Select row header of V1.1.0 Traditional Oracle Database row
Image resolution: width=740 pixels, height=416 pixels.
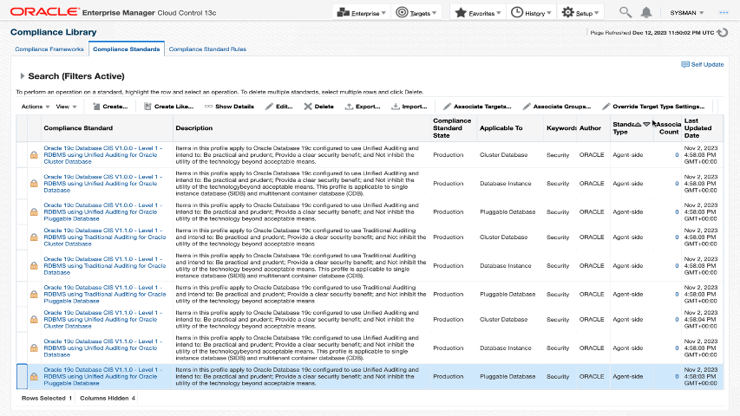tap(22, 265)
